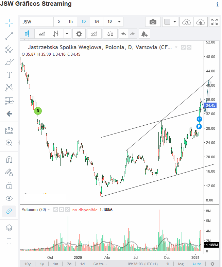Open Volumen (20) dropdown arrow
This screenshot has width=222, height=267.
tap(49, 210)
